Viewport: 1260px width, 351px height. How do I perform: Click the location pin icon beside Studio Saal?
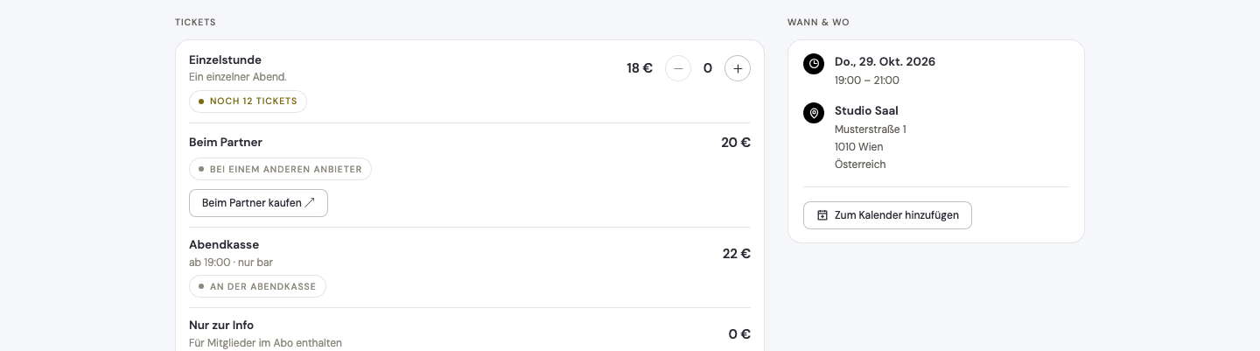(x=814, y=113)
